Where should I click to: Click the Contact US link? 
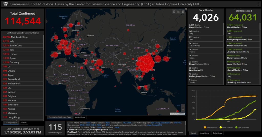[157, 125]
